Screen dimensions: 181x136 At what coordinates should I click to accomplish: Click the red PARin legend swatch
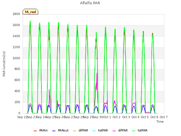35,131
